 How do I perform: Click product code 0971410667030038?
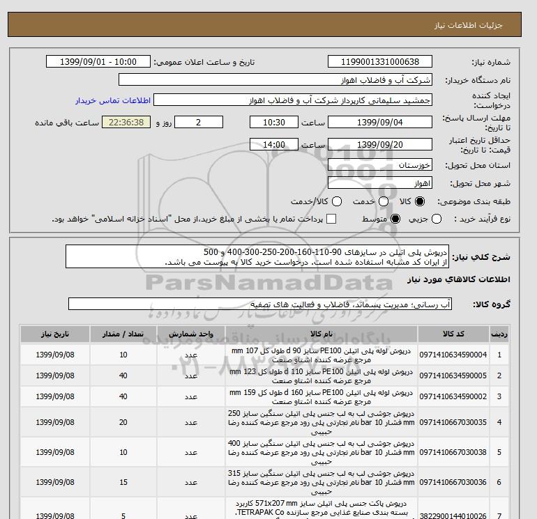pyautogui.click(x=453, y=452)
